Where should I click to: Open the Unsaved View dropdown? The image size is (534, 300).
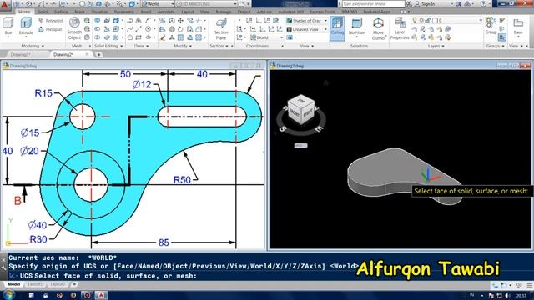(x=307, y=29)
